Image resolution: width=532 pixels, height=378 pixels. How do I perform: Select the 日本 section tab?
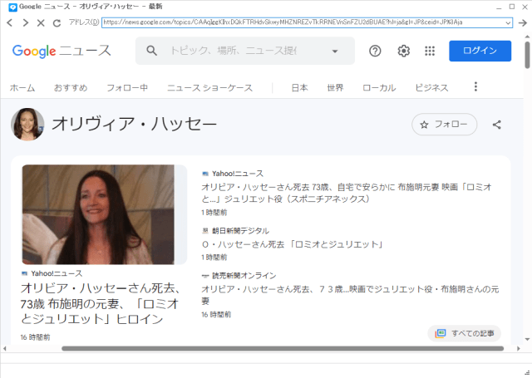(x=299, y=88)
